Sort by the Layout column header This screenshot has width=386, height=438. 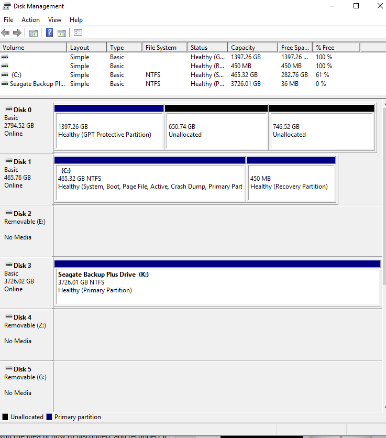point(87,48)
